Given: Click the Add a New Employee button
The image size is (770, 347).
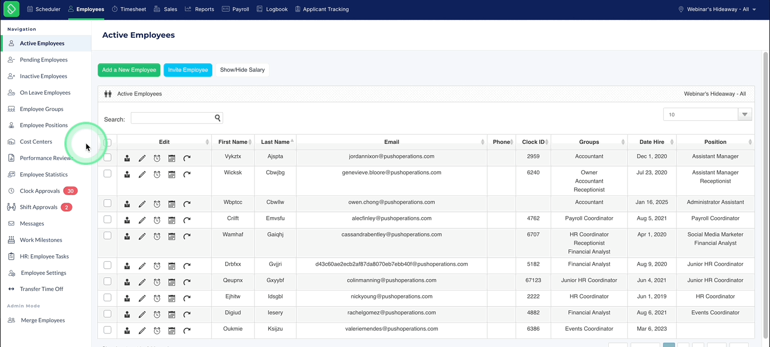Looking at the screenshot, I should coord(129,70).
